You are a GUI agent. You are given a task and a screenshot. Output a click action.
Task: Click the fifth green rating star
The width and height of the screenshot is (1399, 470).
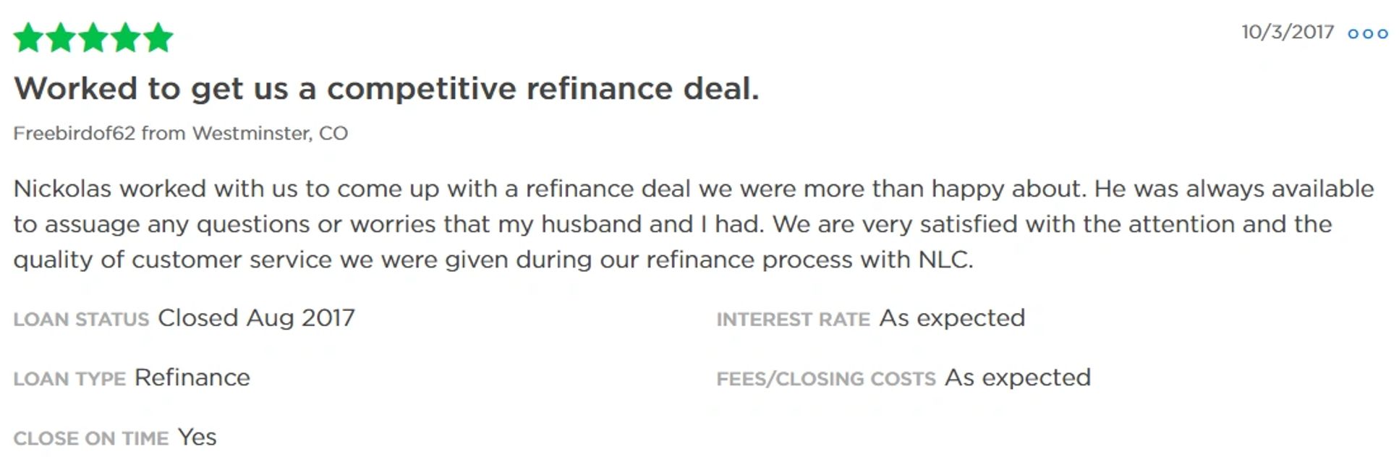158,38
